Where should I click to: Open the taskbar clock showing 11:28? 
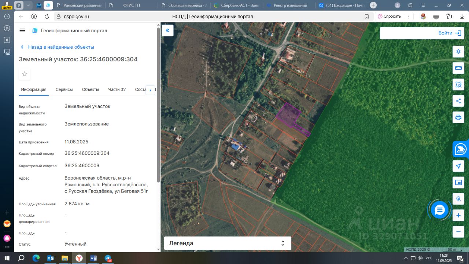click(444, 258)
